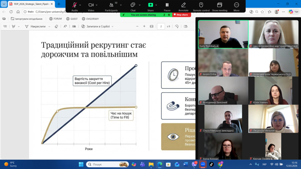The width and height of the screenshot is (301, 169).
Task: Click the red Stop share button
Action: (x=181, y=15)
